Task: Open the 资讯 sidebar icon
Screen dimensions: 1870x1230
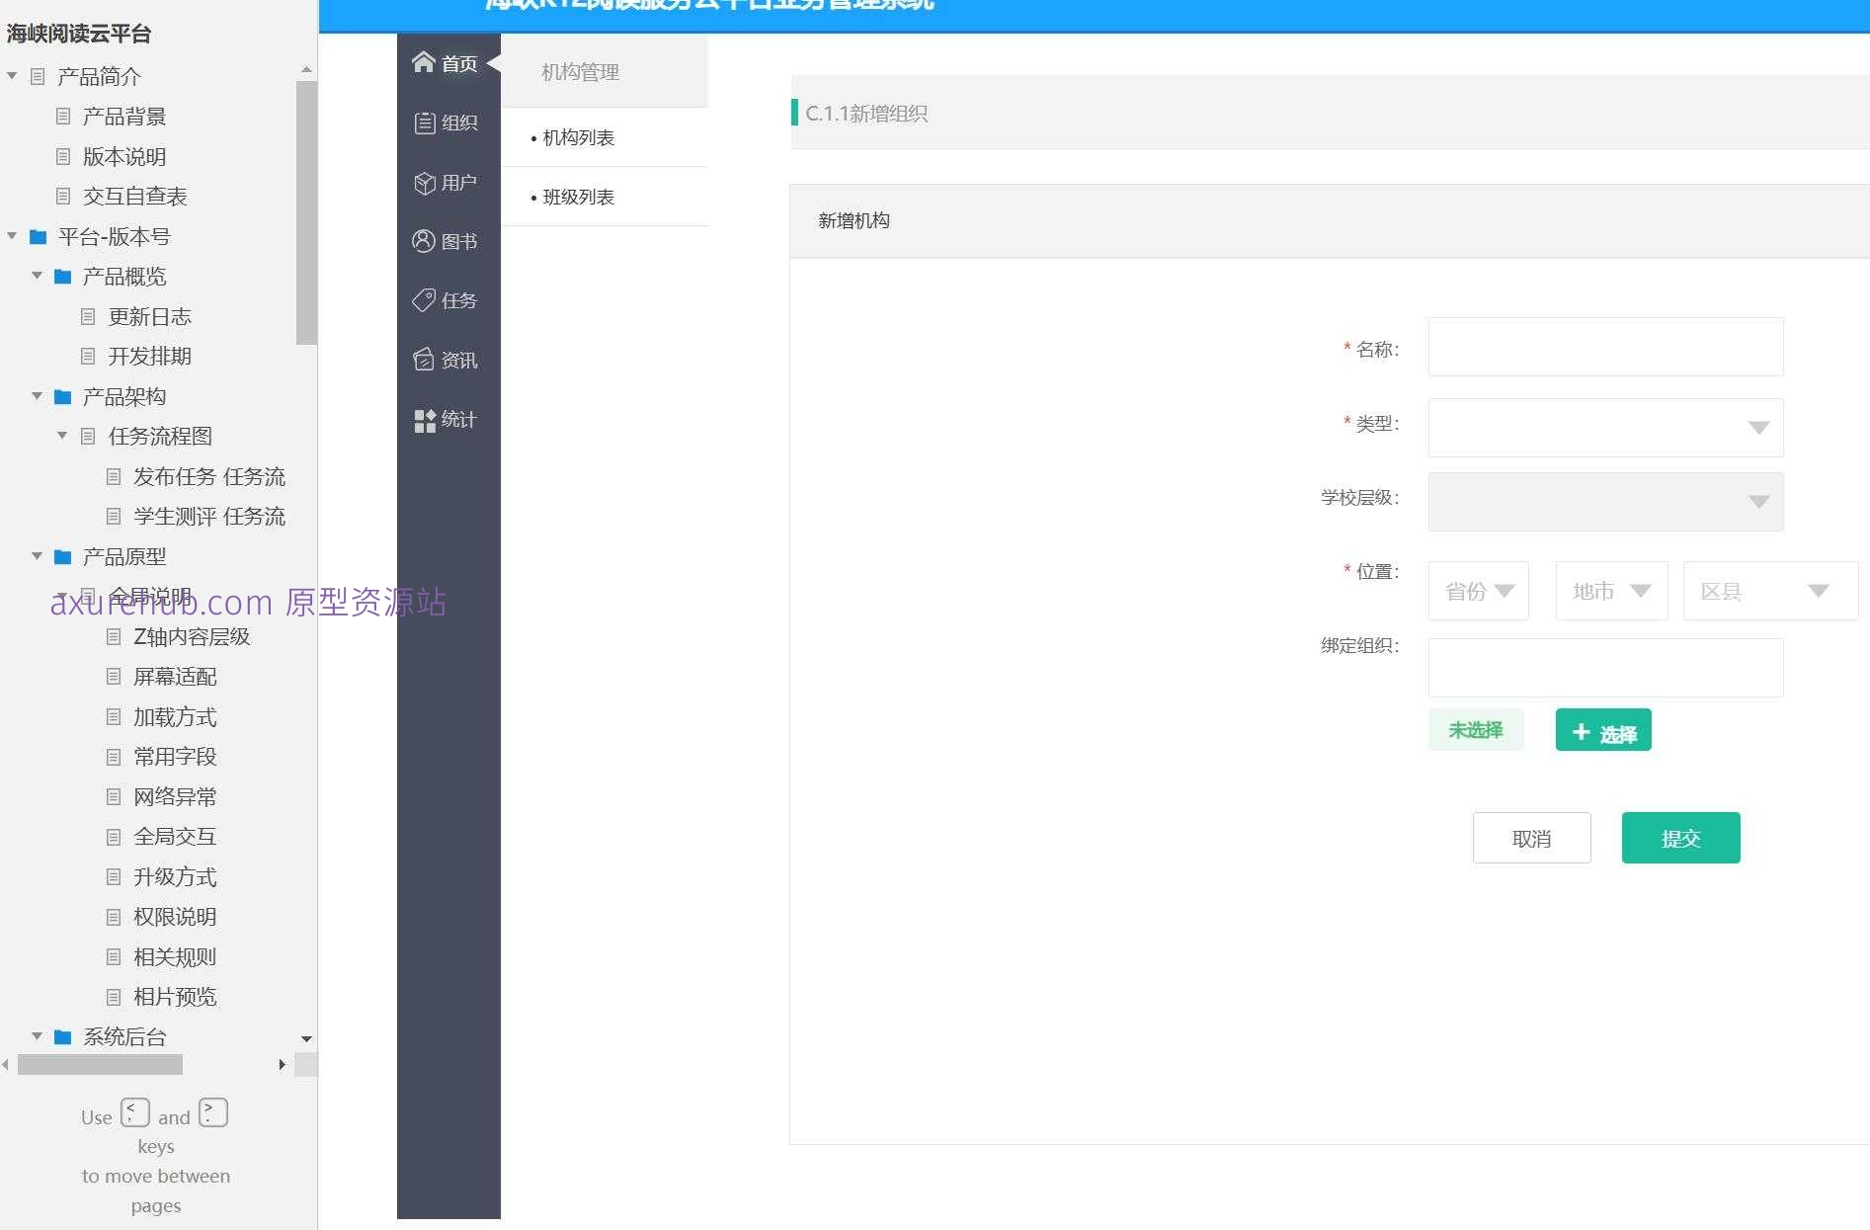Action: [x=424, y=360]
